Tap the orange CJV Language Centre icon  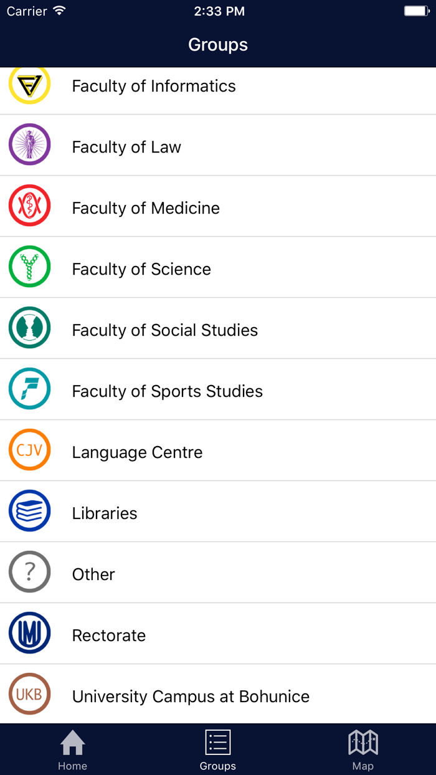point(29,450)
